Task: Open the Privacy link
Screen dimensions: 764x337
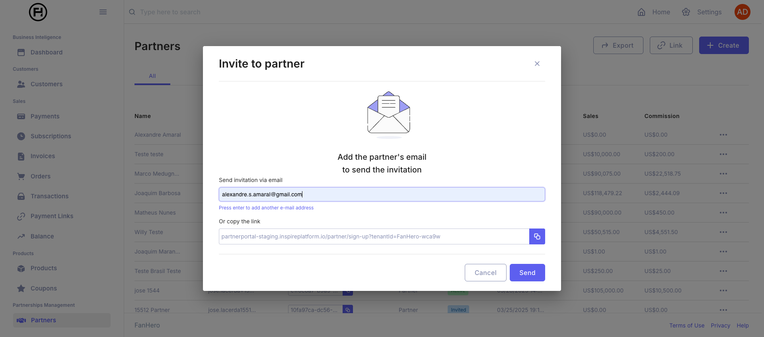Action: click(x=721, y=325)
